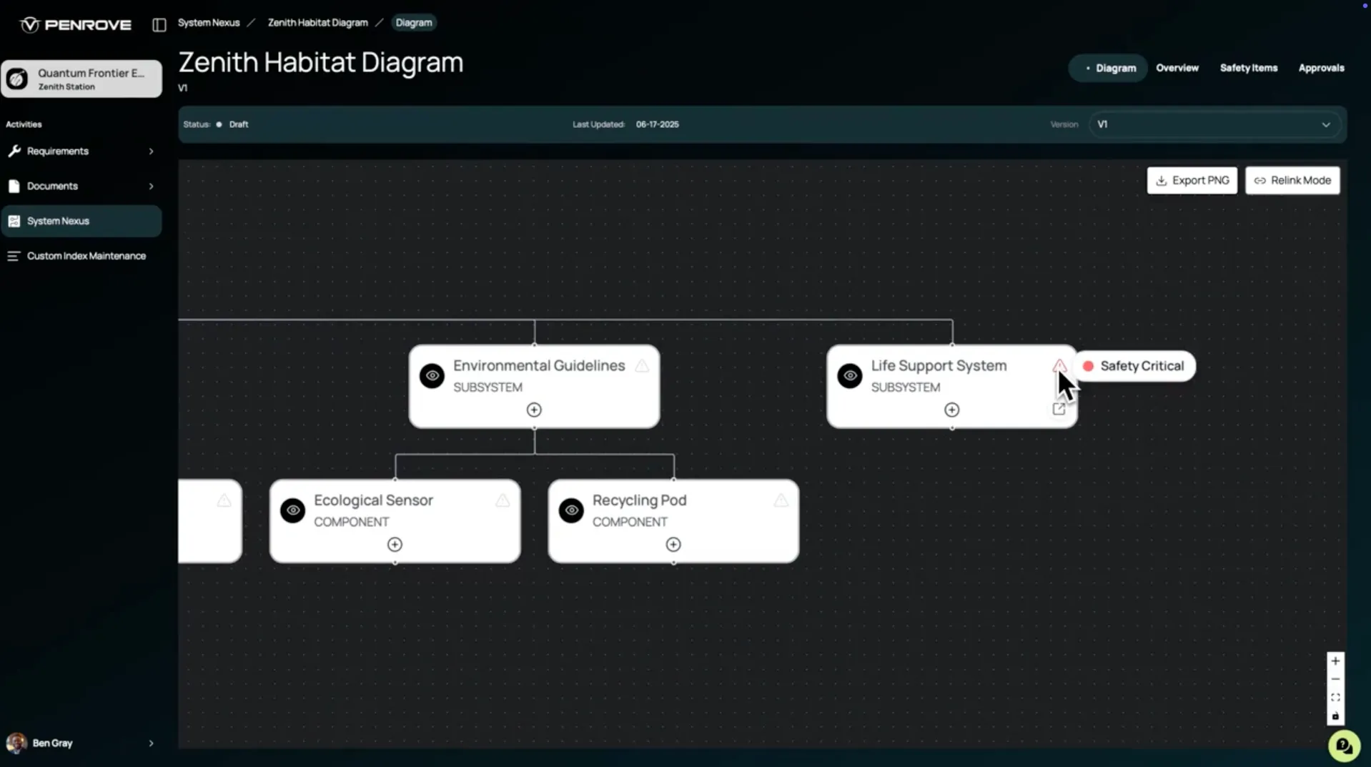Image resolution: width=1371 pixels, height=767 pixels.
Task: Click the Zenith Habitat Diagram page title
Action: [321, 62]
